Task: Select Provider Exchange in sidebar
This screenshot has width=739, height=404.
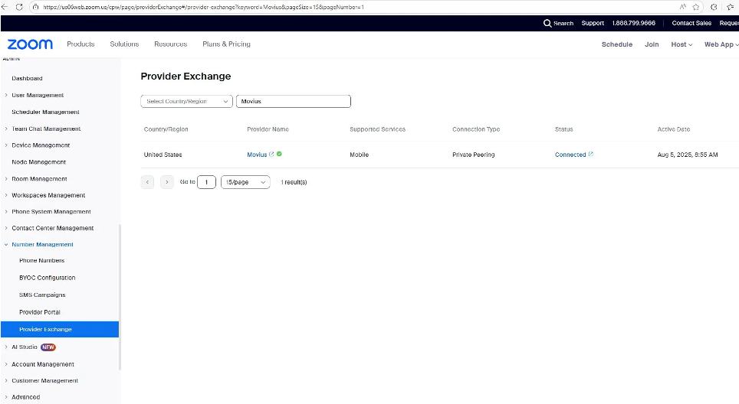Action: pyautogui.click(x=60, y=329)
